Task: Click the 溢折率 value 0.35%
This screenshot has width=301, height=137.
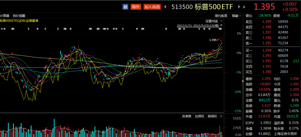Action: click(294, 123)
